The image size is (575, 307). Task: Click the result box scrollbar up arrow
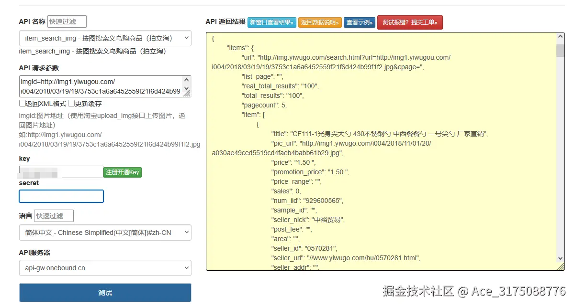[560, 37]
